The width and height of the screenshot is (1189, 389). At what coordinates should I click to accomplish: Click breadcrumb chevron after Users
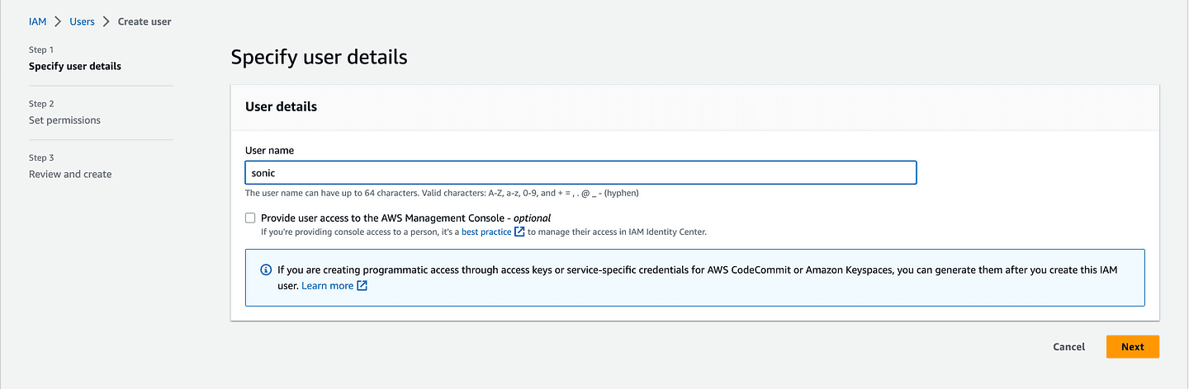pos(107,21)
